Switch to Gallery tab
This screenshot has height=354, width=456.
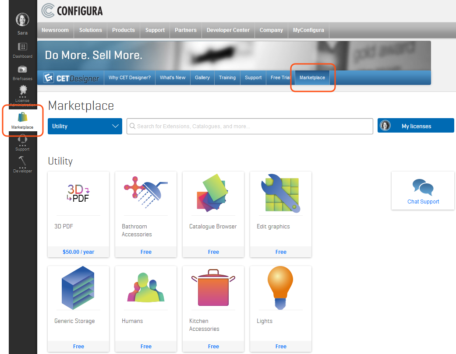point(202,77)
